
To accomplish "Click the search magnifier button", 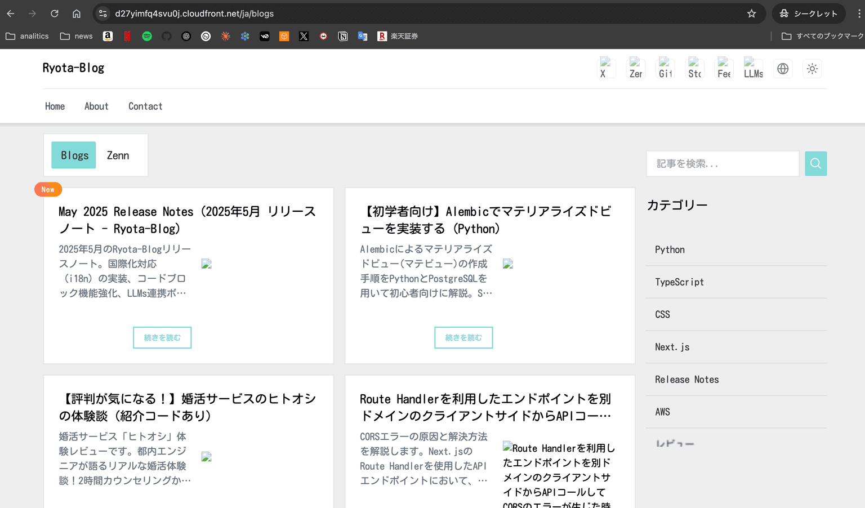I will pos(815,164).
